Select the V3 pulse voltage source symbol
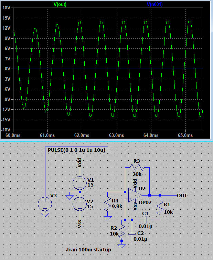 (45, 203)
